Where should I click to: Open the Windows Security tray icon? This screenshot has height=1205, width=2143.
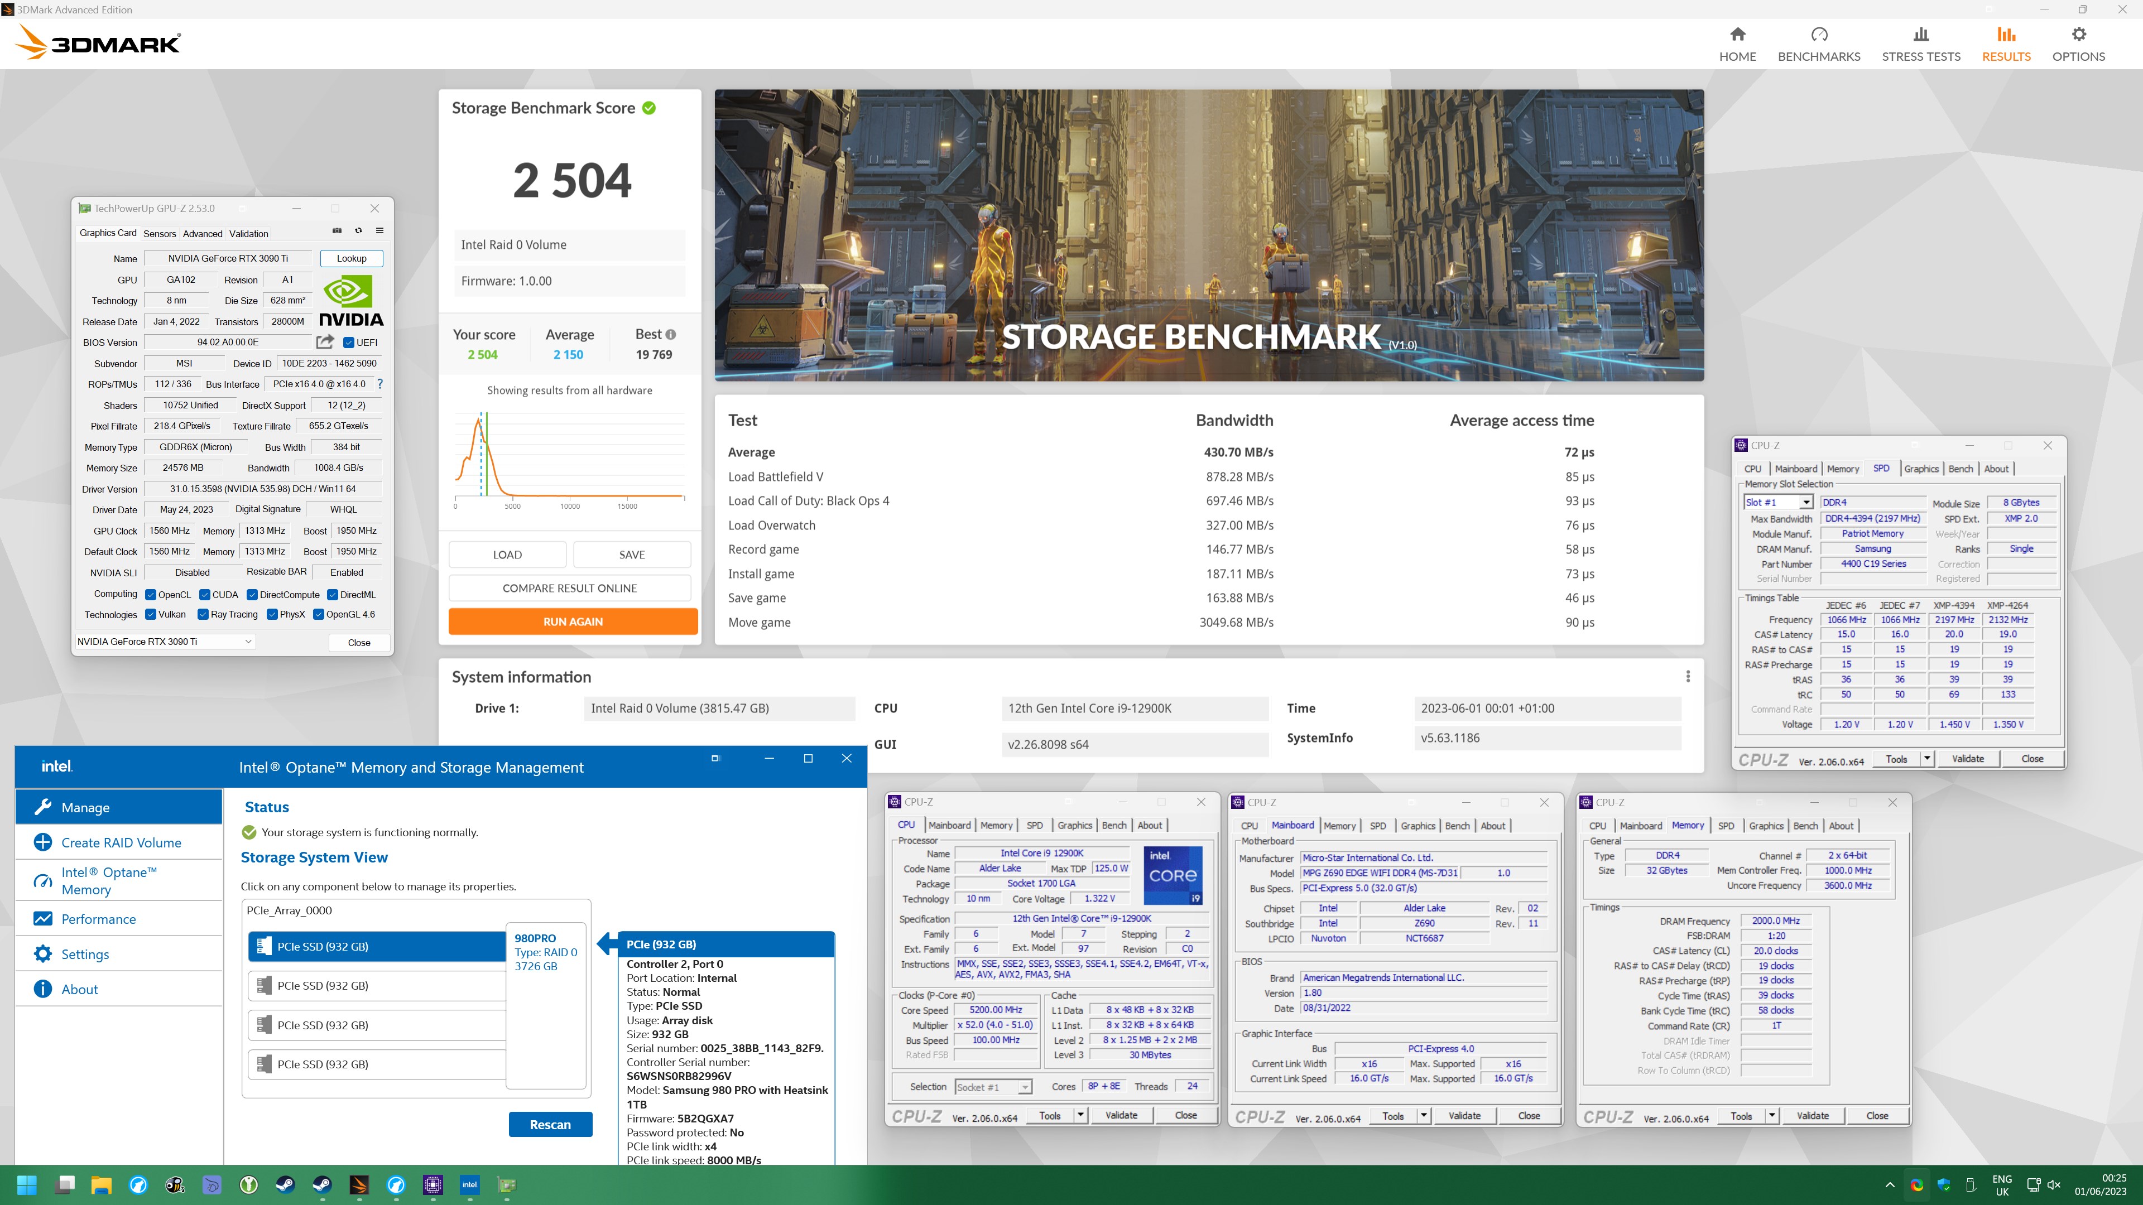(1943, 1185)
